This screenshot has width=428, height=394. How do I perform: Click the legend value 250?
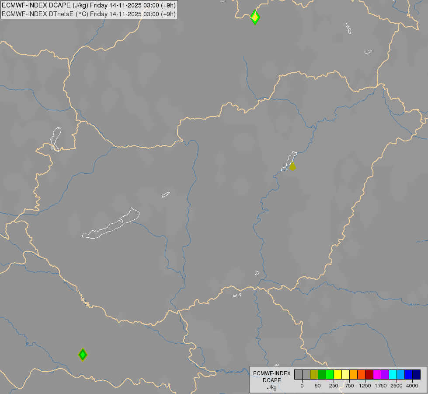(x=334, y=386)
